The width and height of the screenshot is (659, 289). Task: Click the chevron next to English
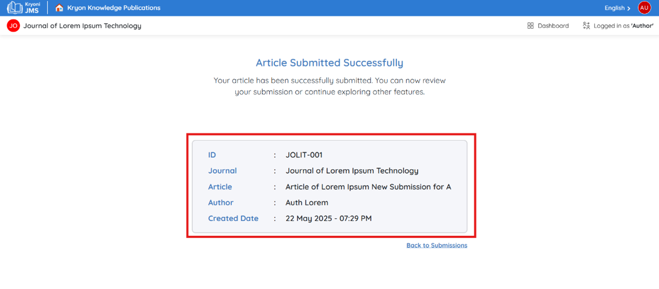(629, 8)
